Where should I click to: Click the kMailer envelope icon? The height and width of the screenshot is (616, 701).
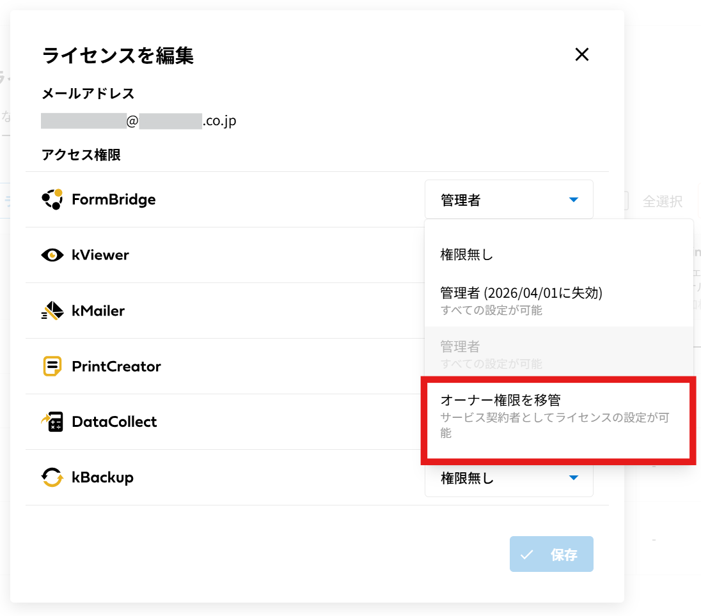click(x=52, y=311)
